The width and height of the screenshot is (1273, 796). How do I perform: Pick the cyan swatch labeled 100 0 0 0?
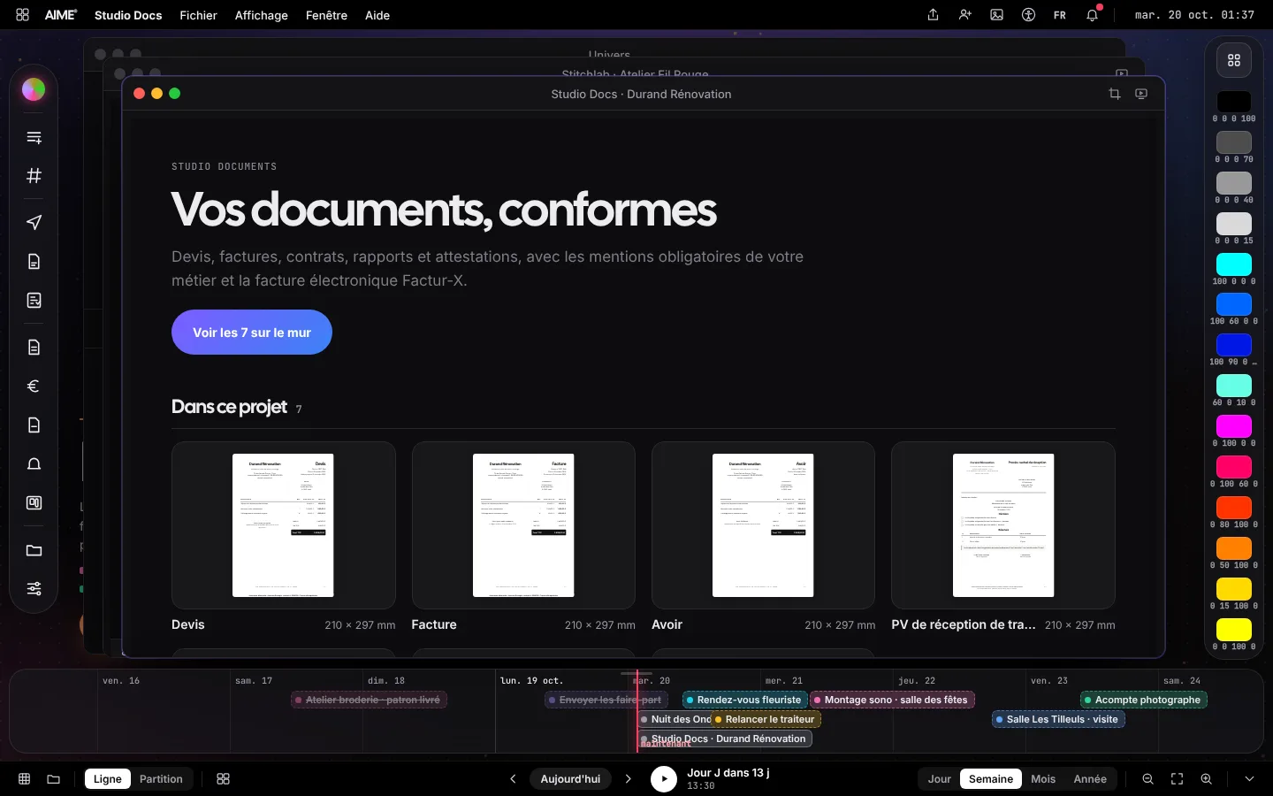click(1234, 264)
